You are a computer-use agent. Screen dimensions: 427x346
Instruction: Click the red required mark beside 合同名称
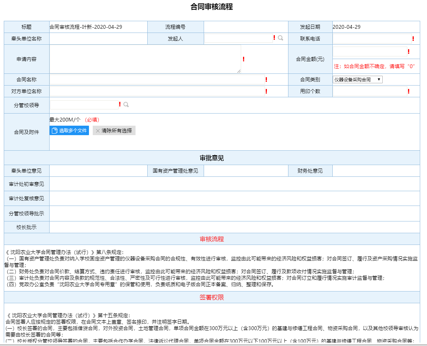coord(266,79)
